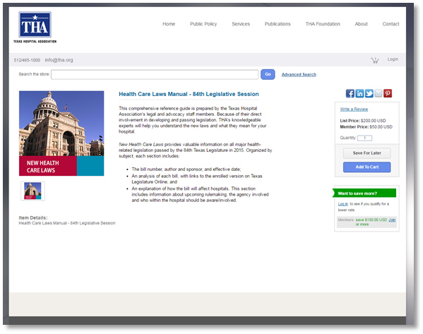Share the page by email icon
423x334 pixels.
tap(379, 93)
